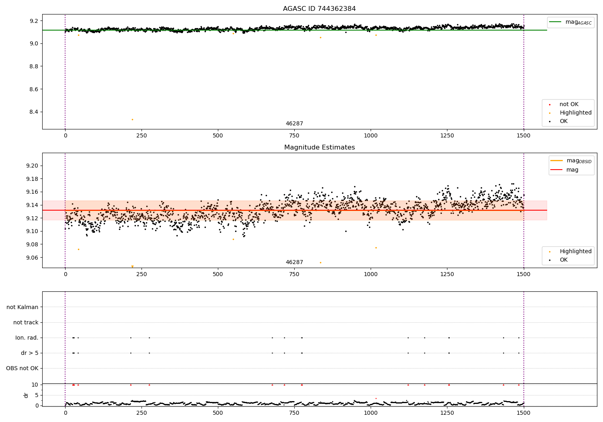
Task: Click the 9.14 y-tick in the Magnitude Estimates plot
Action: pyautogui.click(x=32, y=205)
